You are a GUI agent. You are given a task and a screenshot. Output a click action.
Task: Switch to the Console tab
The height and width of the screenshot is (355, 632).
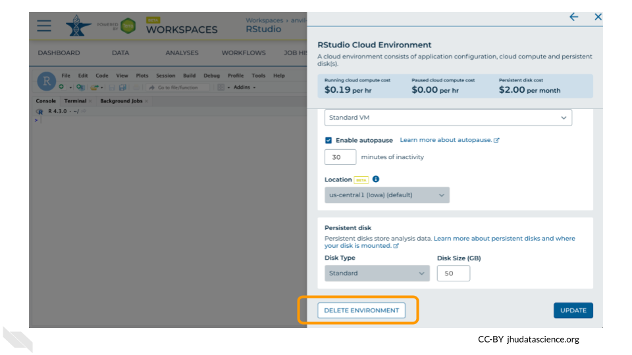[x=46, y=101]
